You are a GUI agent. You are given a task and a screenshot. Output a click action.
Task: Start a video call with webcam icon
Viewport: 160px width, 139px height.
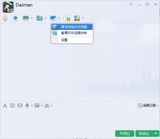15,18
